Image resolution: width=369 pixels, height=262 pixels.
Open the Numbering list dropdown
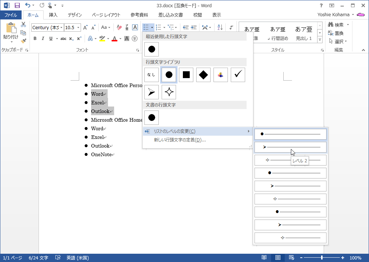coord(164,27)
